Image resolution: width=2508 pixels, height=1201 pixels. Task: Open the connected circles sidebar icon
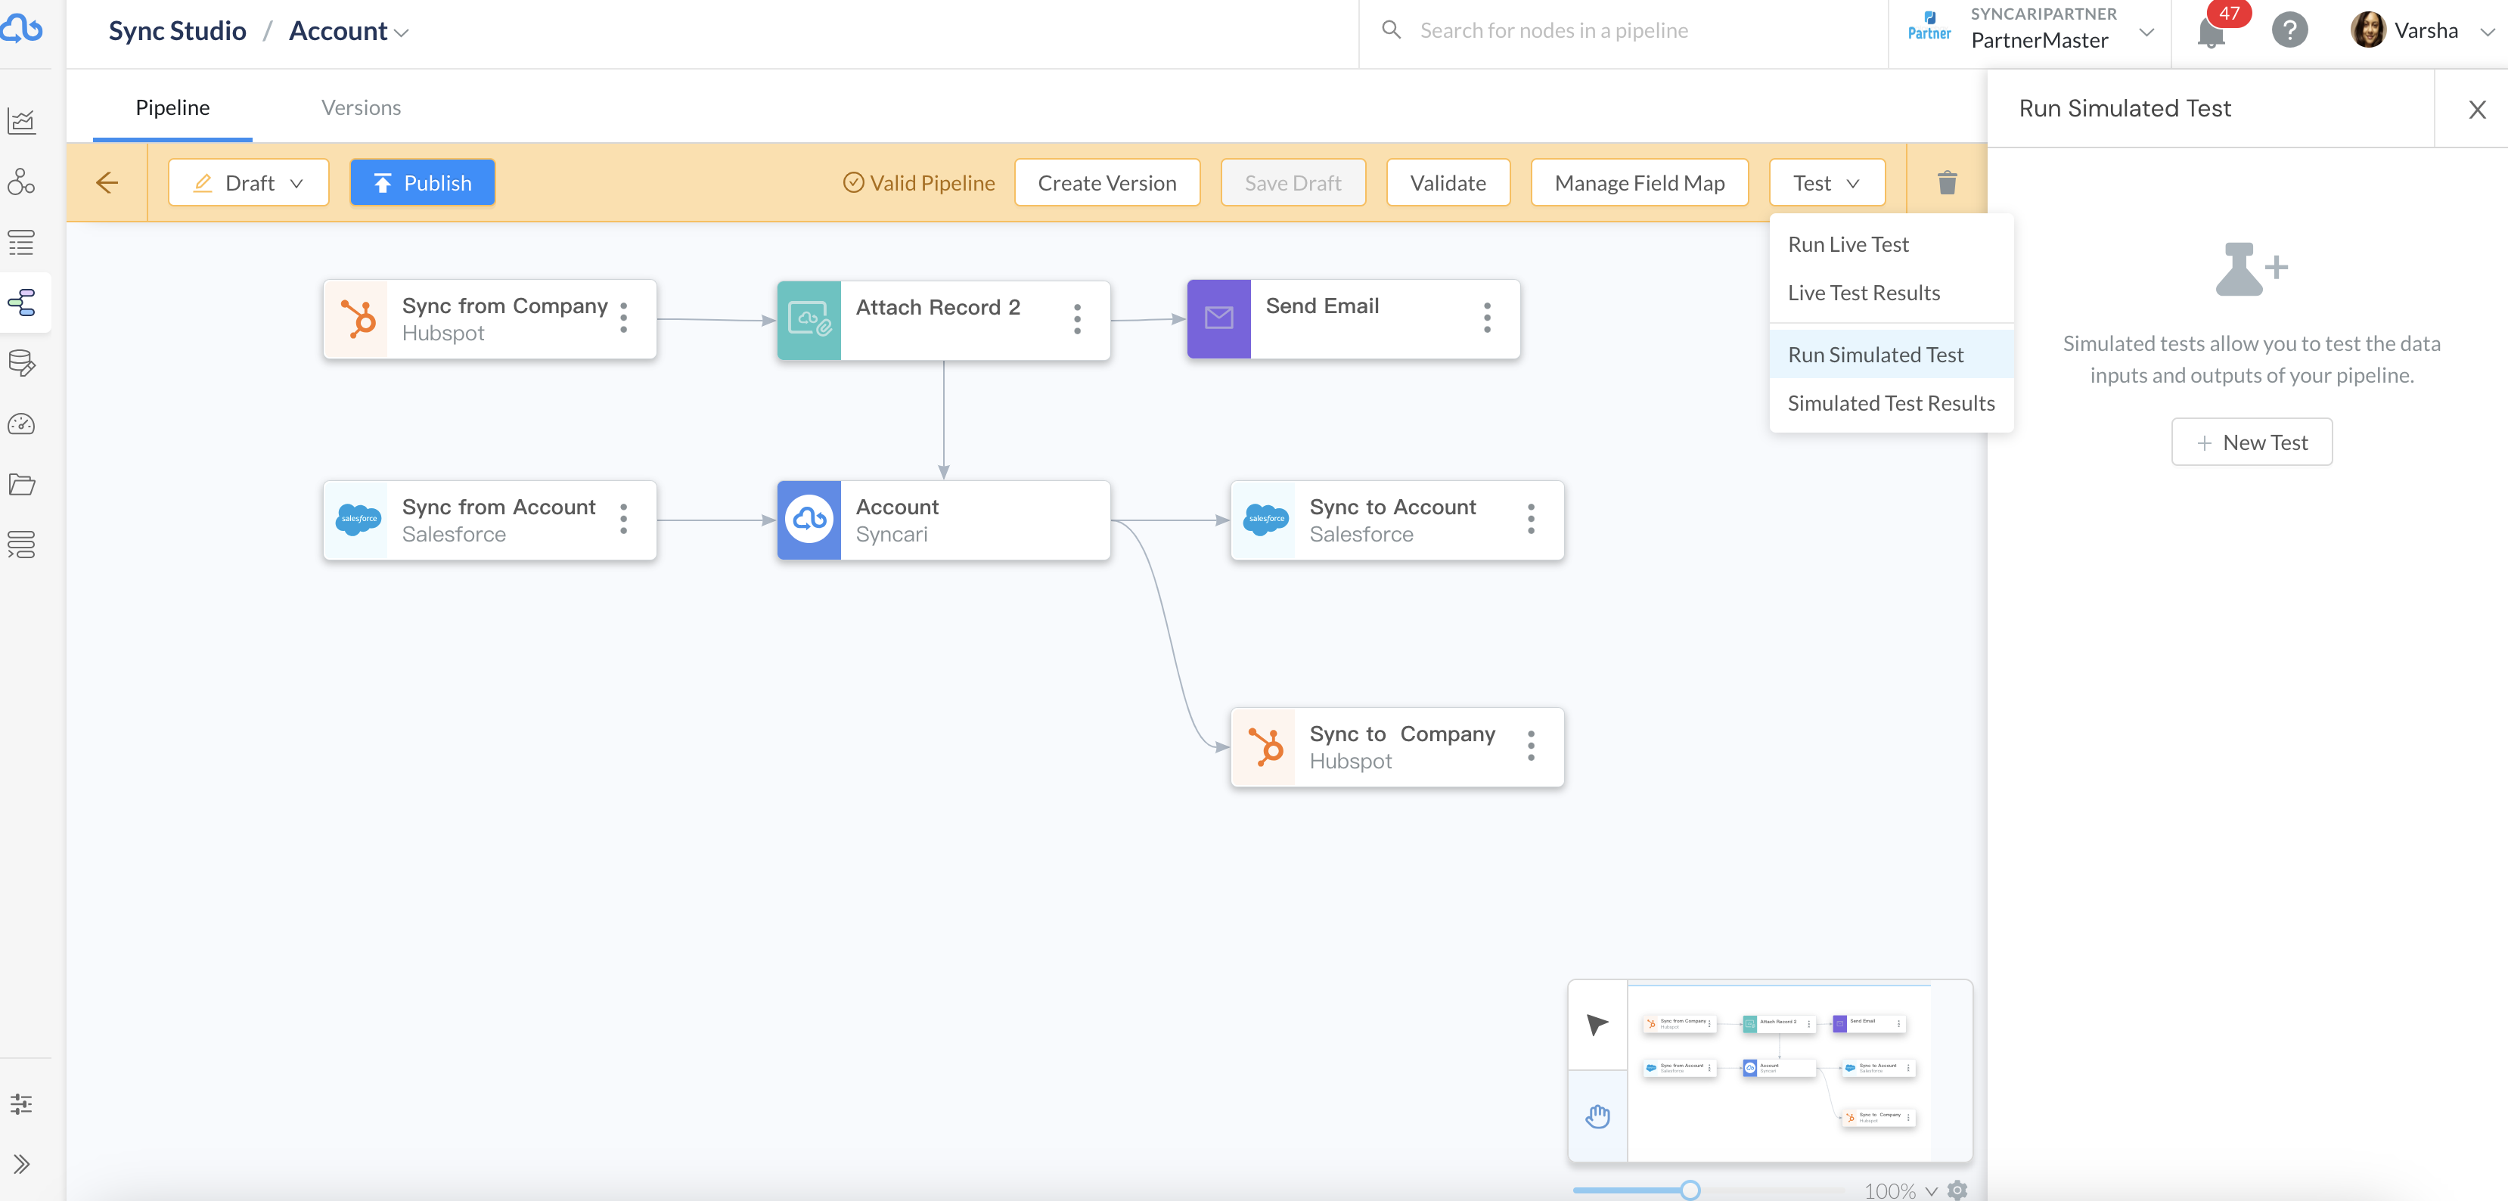coord(21,181)
